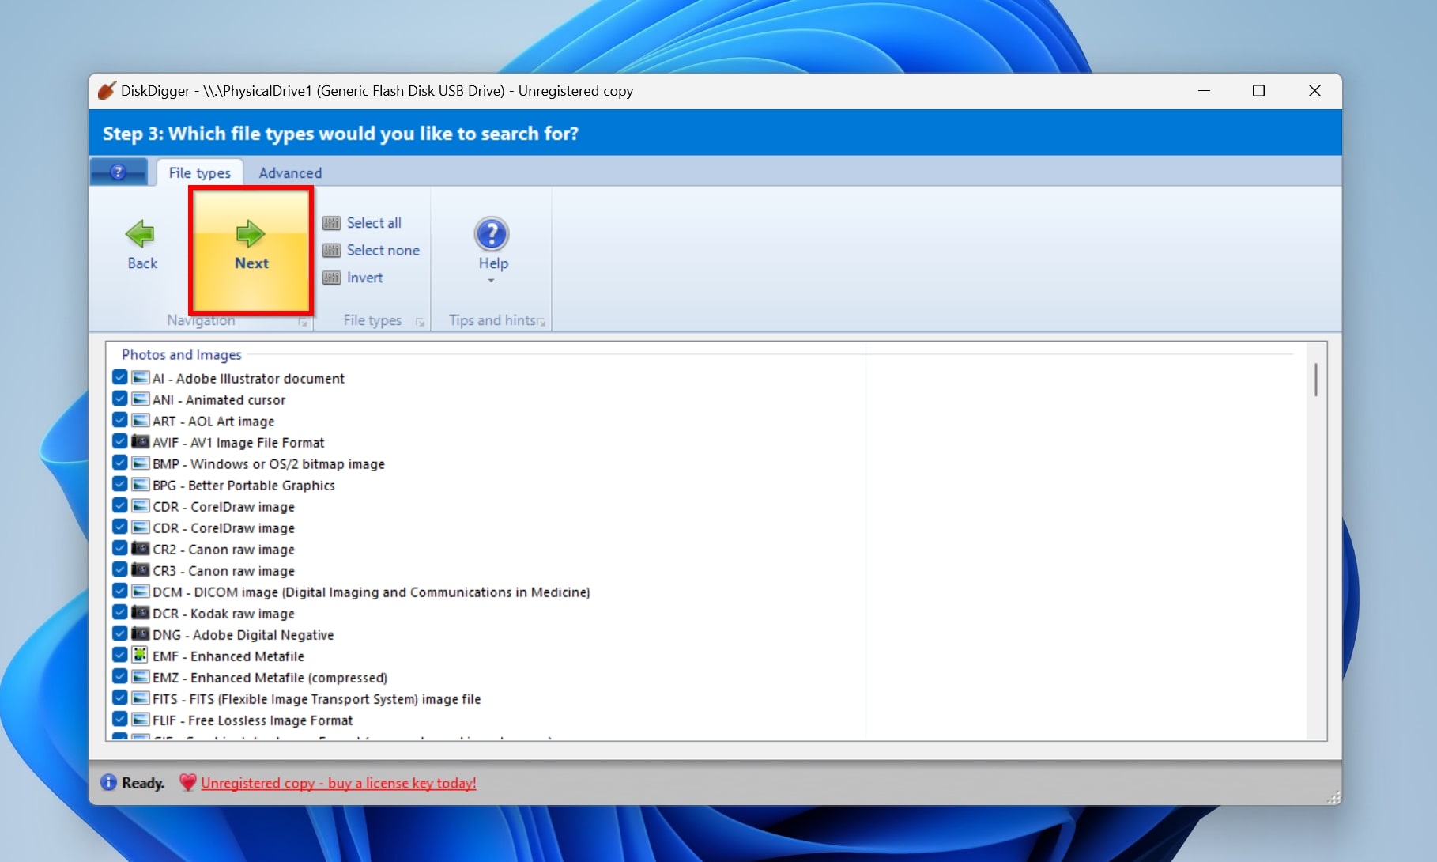Uncheck ART - AOL Art image checkbox
The image size is (1437, 862).
click(120, 420)
